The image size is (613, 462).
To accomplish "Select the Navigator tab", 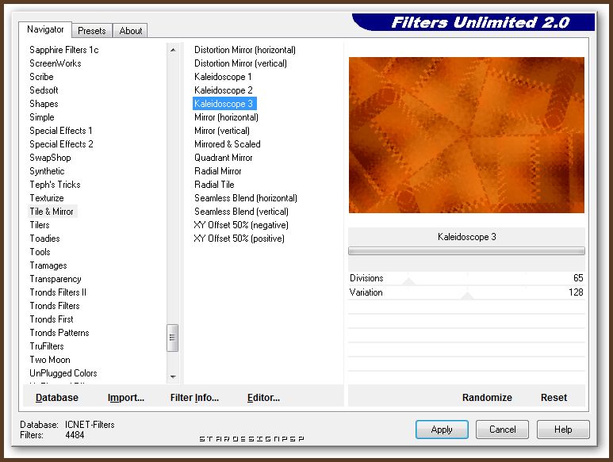I will [x=45, y=29].
